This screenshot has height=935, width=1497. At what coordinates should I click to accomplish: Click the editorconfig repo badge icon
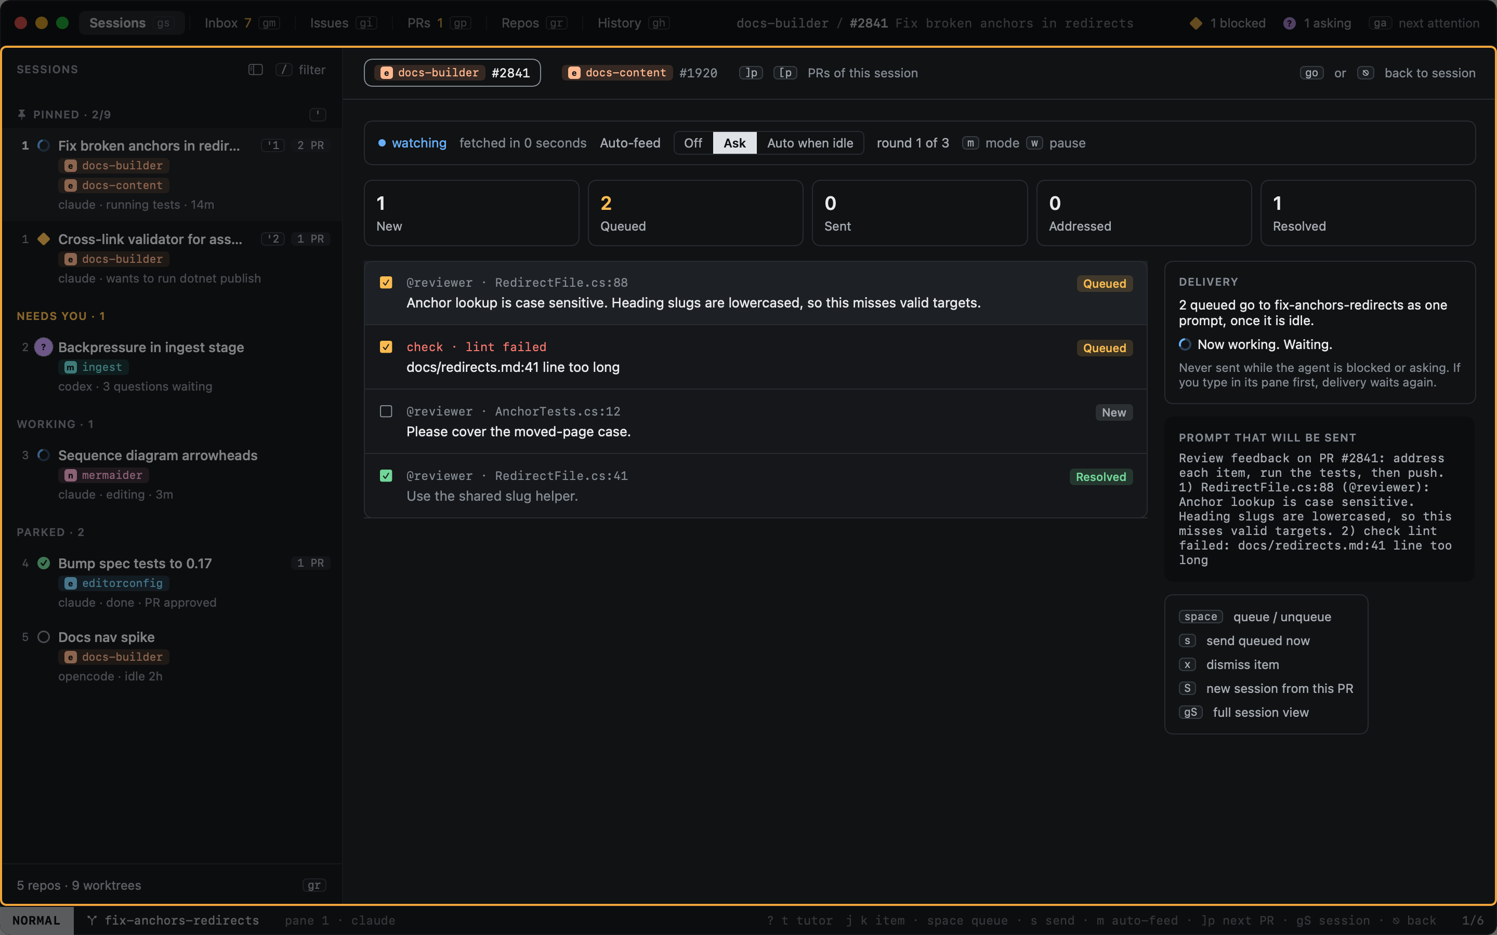[x=71, y=583]
